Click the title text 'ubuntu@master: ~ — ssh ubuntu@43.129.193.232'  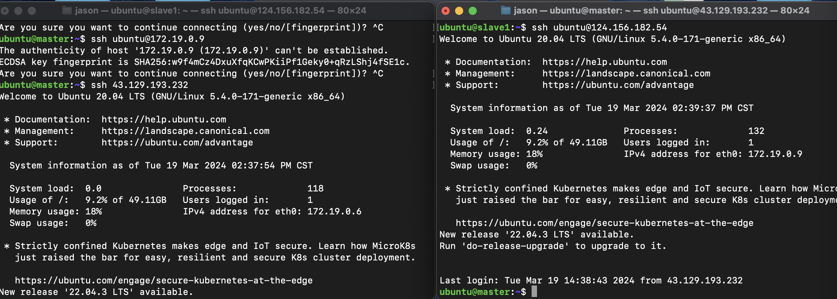point(659,10)
